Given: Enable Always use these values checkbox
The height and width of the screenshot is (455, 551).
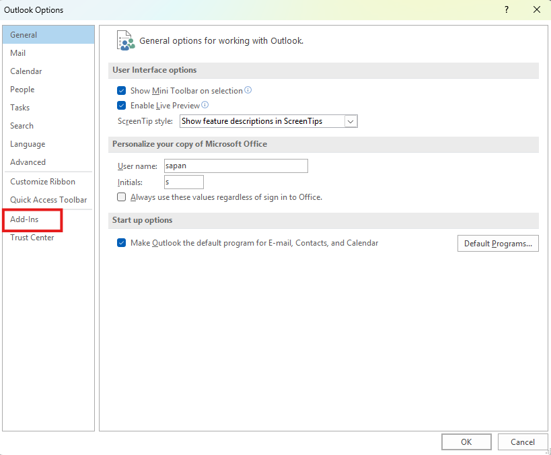Looking at the screenshot, I should coord(122,197).
